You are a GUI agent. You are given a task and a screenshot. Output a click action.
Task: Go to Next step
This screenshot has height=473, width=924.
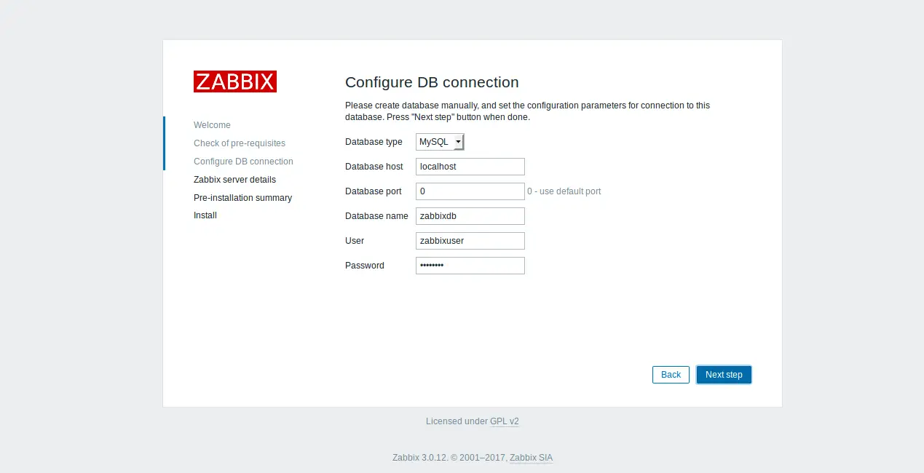pyautogui.click(x=724, y=375)
